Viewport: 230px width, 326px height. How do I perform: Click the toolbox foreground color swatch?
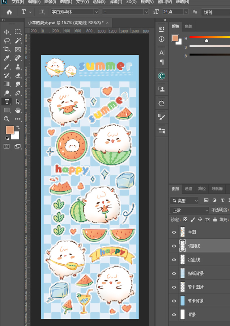[x=9, y=130]
